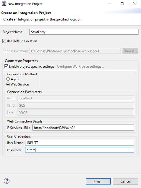141x188 pixels.
Task: Click the Browse button for location
Action: coord(130,51)
